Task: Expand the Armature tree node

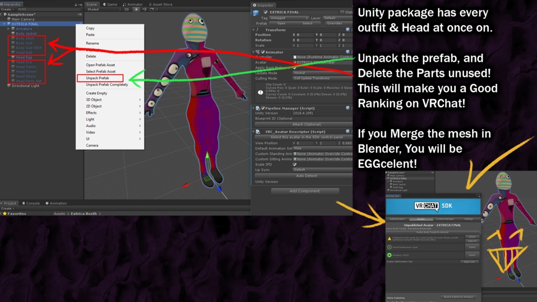Action: pos(8,29)
